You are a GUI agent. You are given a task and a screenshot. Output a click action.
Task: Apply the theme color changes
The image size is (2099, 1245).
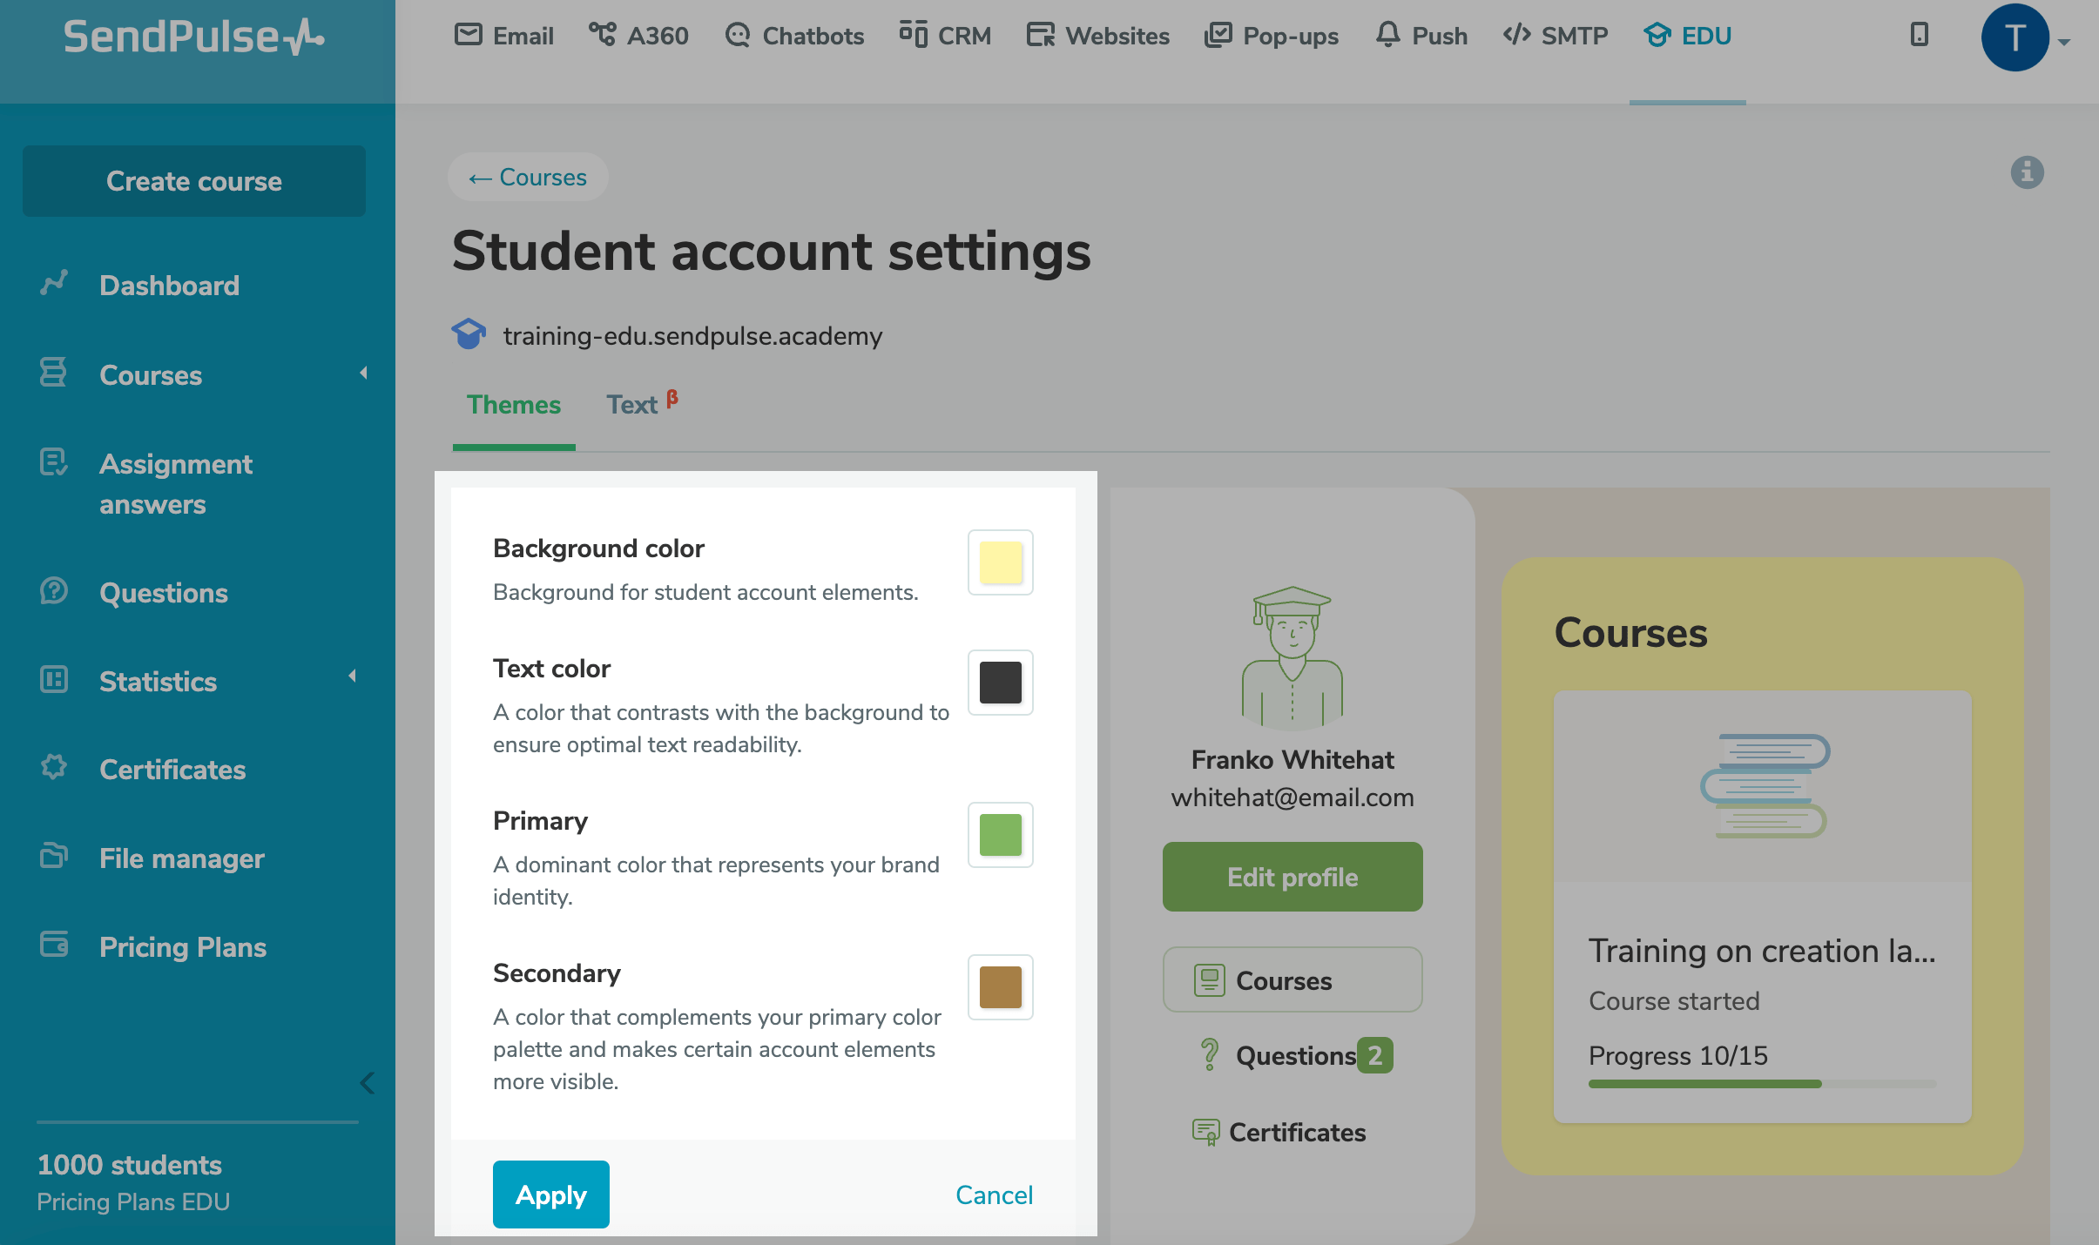click(x=550, y=1195)
